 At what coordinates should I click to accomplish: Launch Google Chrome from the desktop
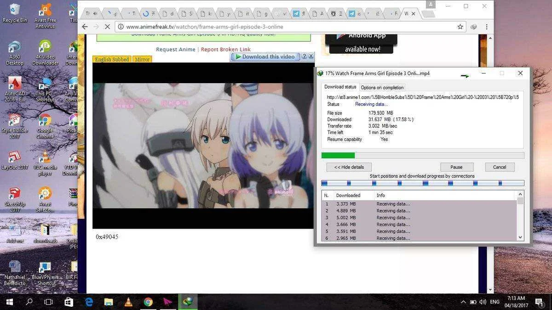(45, 126)
